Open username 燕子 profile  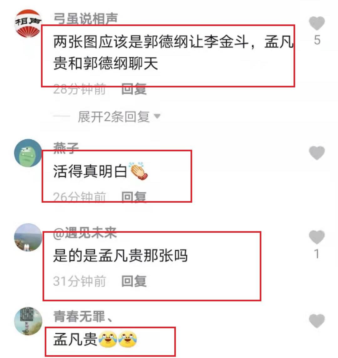coord(66,148)
